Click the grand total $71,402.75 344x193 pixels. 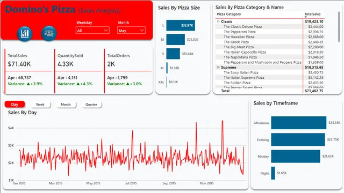point(314,91)
